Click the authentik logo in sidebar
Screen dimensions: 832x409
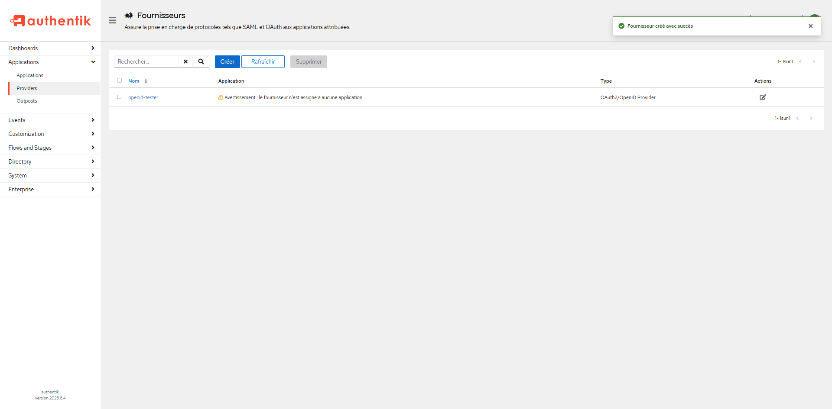tap(50, 20)
